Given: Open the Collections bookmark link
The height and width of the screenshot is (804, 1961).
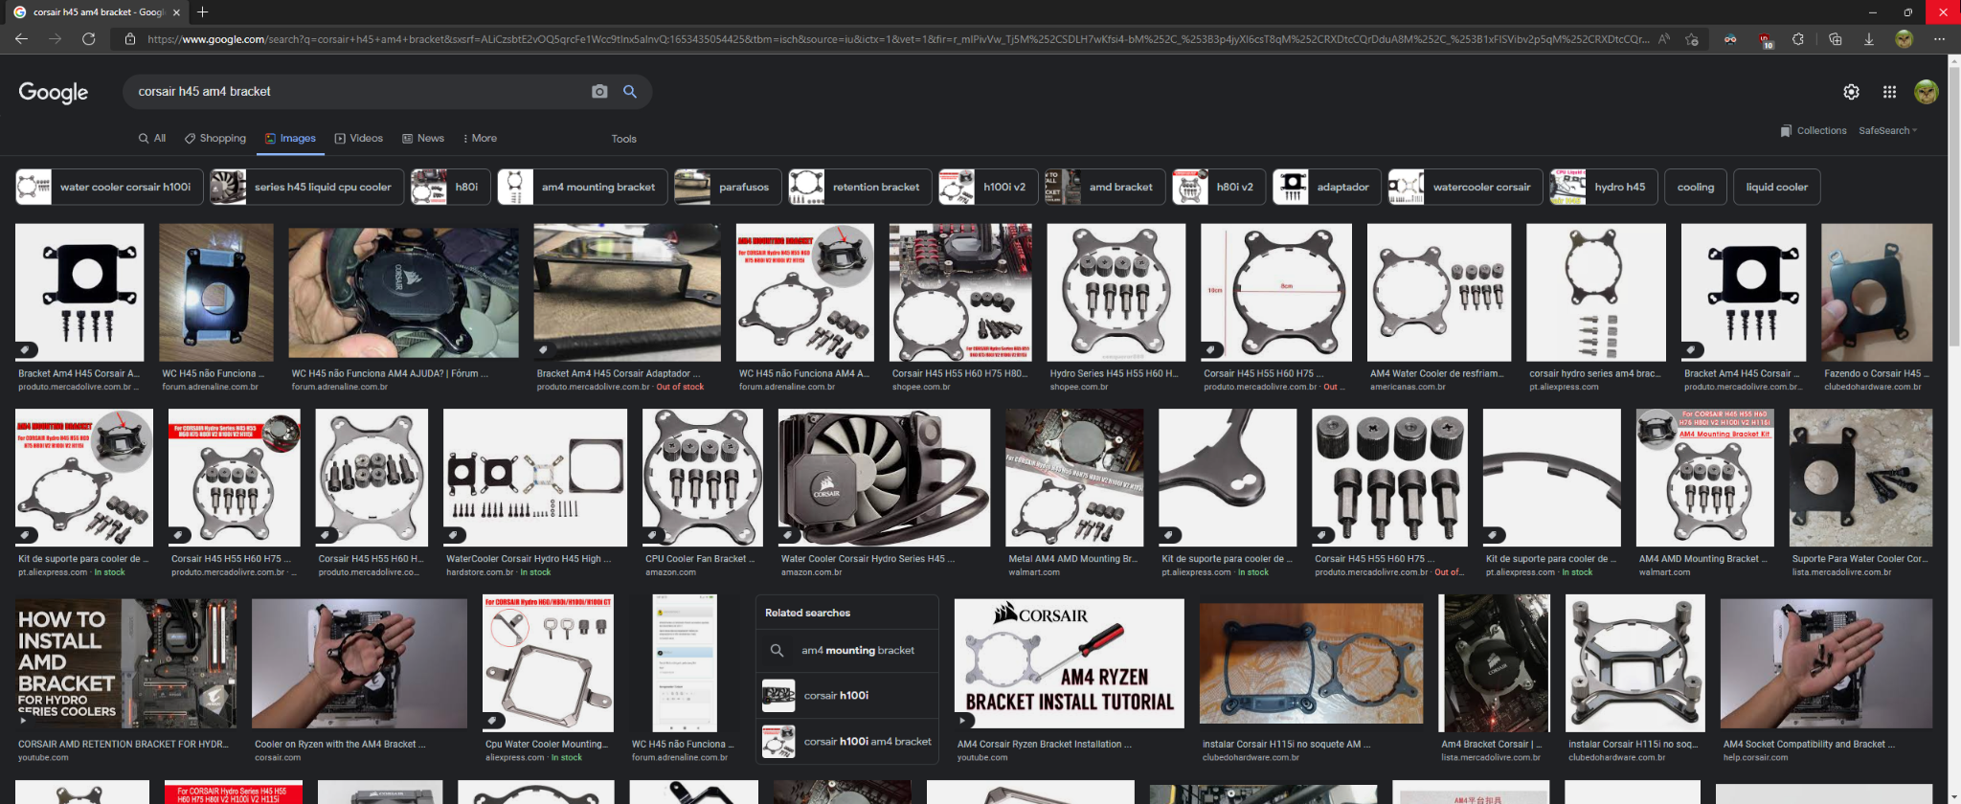Looking at the screenshot, I should (x=1814, y=131).
